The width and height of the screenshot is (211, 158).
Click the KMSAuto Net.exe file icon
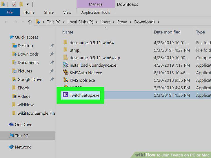pyautogui.click(x=66, y=72)
